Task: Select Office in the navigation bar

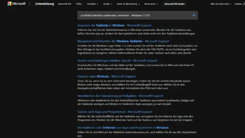Action: (79, 4)
